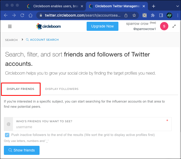
Task: Click the '@sparrowcrow1' handle
Action: click(x=145, y=29)
